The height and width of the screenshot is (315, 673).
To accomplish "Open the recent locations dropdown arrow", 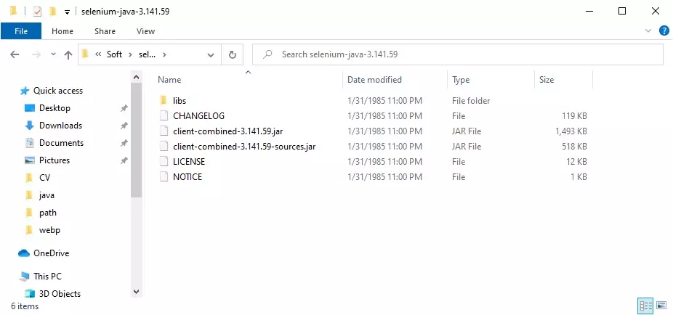I will coord(53,54).
